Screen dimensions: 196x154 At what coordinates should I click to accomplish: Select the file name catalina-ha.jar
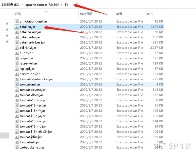coord(30,37)
